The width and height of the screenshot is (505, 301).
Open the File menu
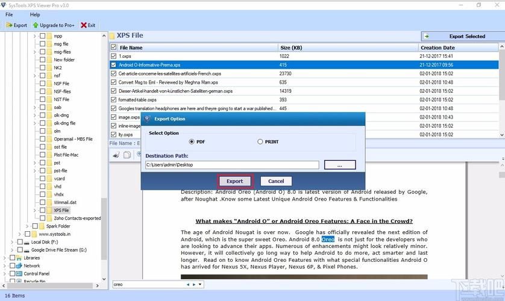tap(9, 14)
